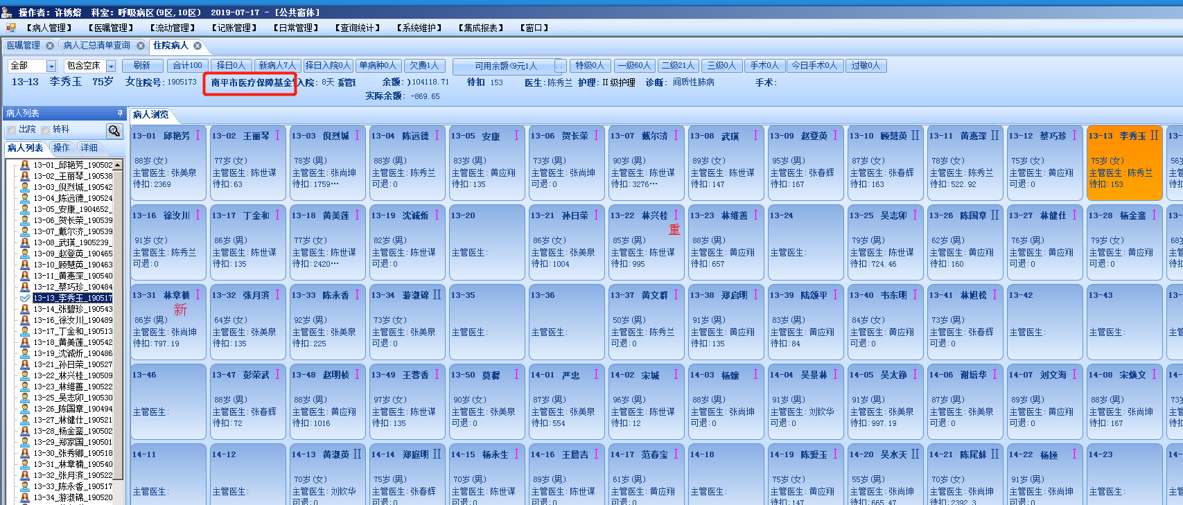Screen dimensions: 1183x505
Task: Click the red 新 marker on bed 13-31 card
Action: coord(180,310)
